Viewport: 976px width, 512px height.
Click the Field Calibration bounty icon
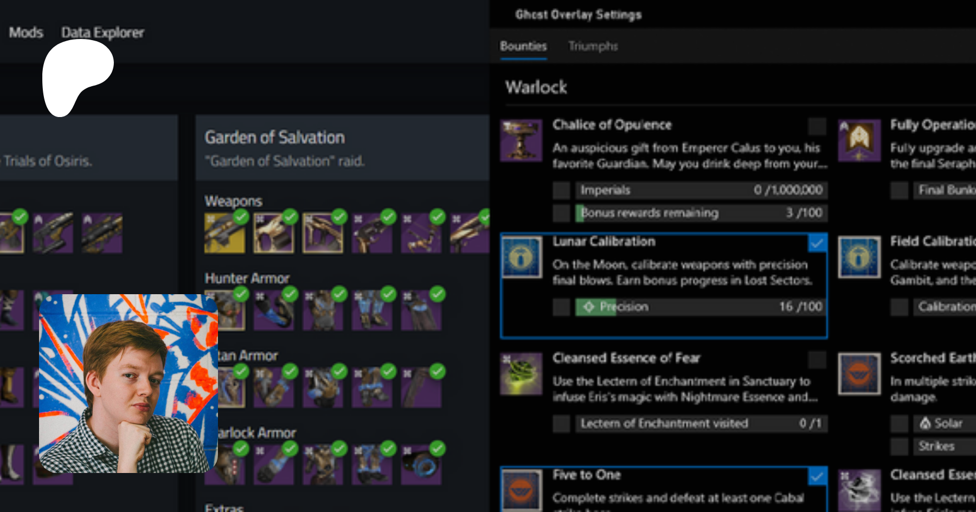point(859,257)
